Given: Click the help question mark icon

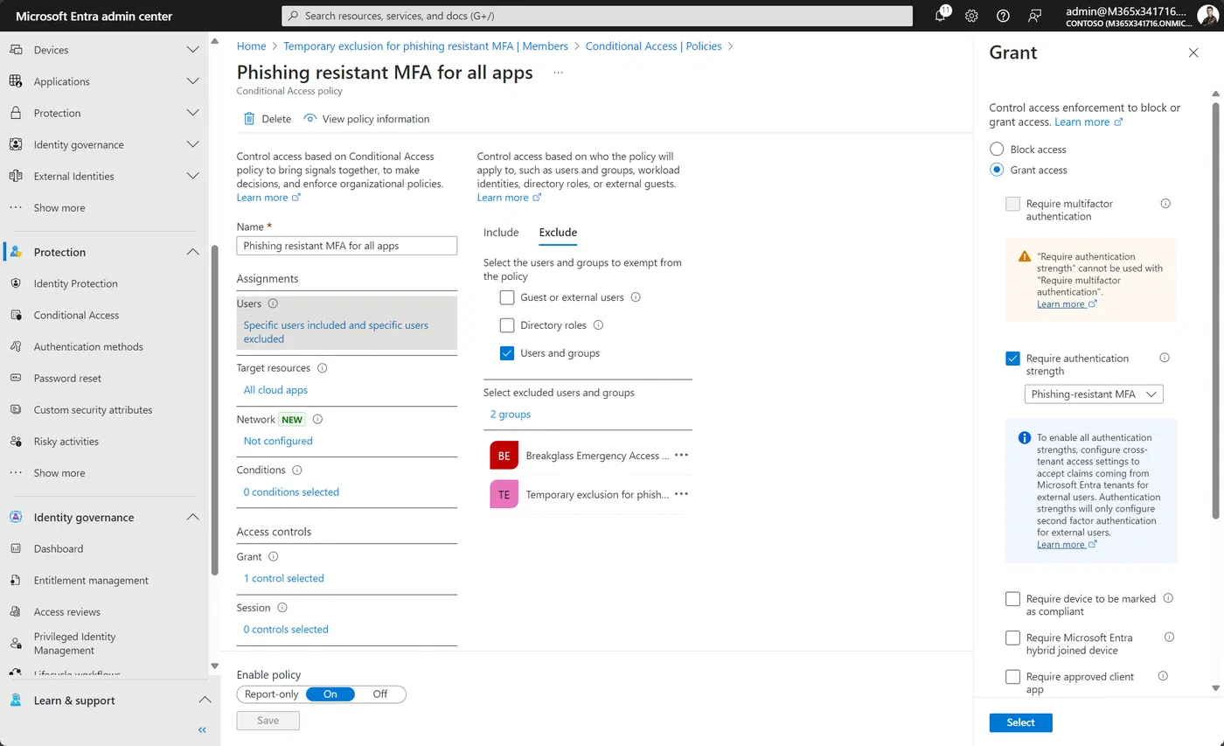Looking at the screenshot, I should pos(1003,16).
